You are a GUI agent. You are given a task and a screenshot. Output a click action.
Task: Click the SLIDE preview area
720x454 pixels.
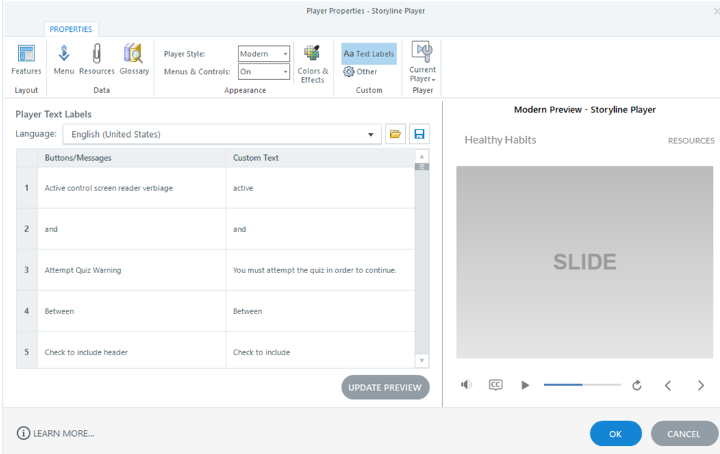coord(585,262)
